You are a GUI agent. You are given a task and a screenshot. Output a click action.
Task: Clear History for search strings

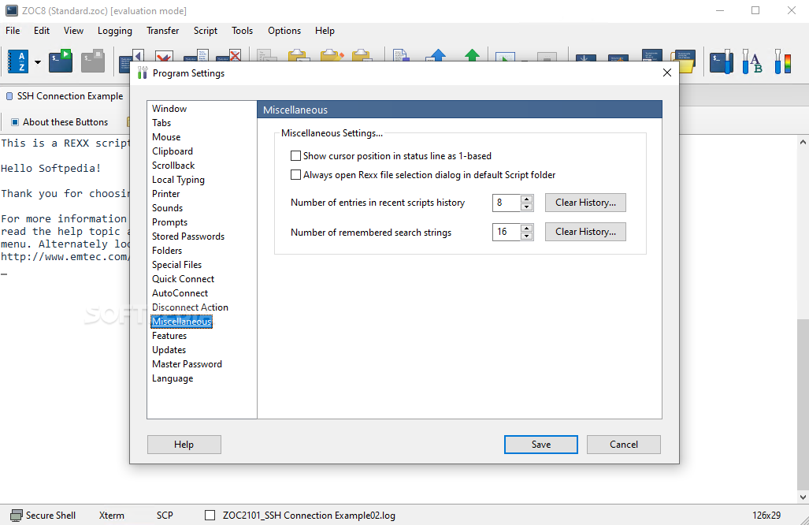[585, 232]
